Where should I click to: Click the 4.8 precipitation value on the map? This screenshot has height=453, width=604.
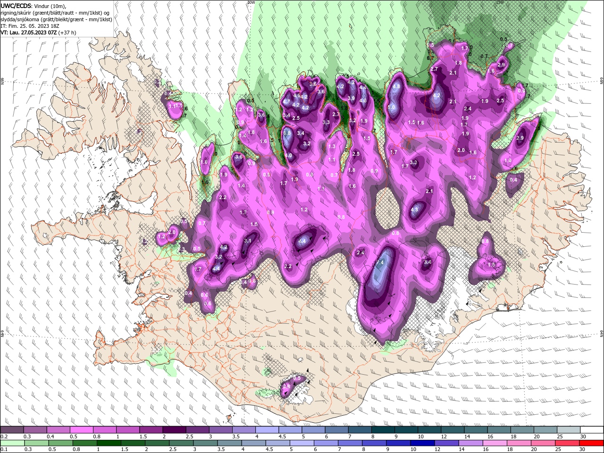(396, 86)
